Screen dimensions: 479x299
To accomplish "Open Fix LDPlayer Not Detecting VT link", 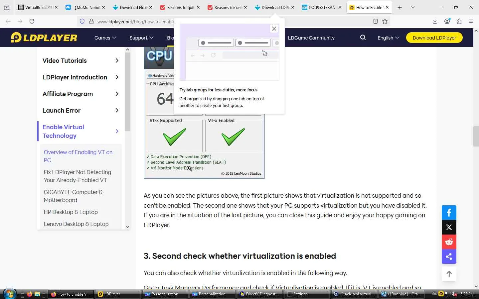I will point(78,176).
